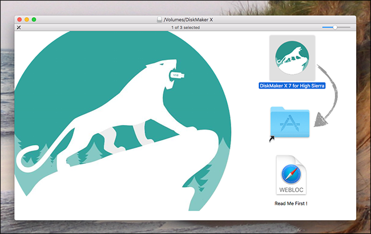The width and height of the screenshot is (371, 234).
Task: Click the X icon in the window toolbar
Action: [19, 27]
